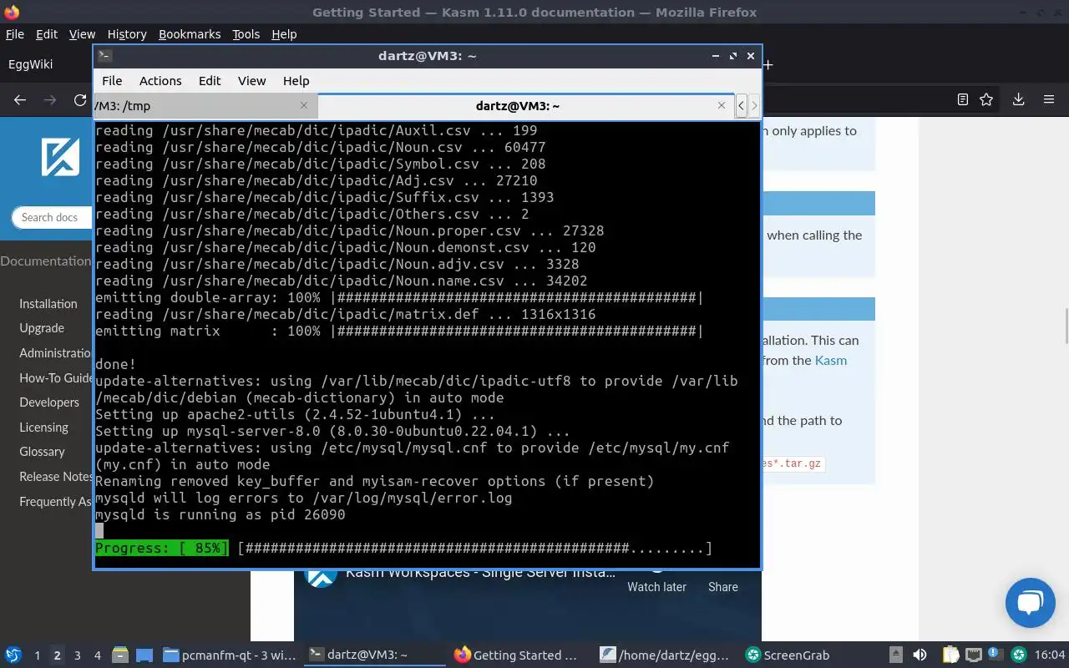Click the Kasm logo in docs sidebar
Viewport: 1069px width, 668px height.
click(x=60, y=156)
